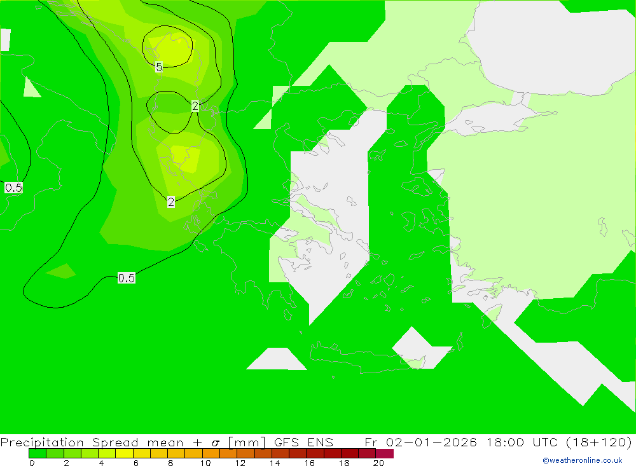The width and height of the screenshot is (636, 466).
Task: Click the 'GFS ENS' model label
Action: pyautogui.click(x=303, y=442)
